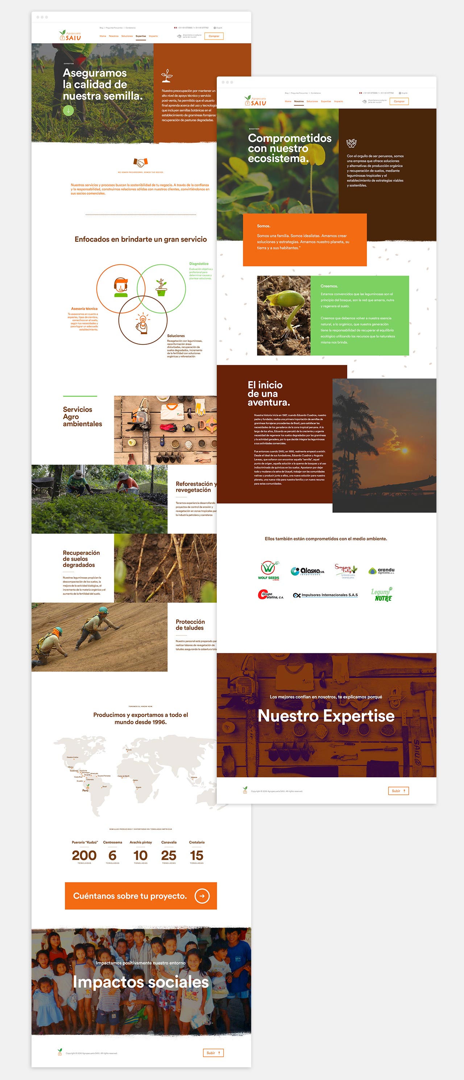Click the footer leaf logo on the Nosotros page
The image size is (464, 1080).
tap(245, 791)
